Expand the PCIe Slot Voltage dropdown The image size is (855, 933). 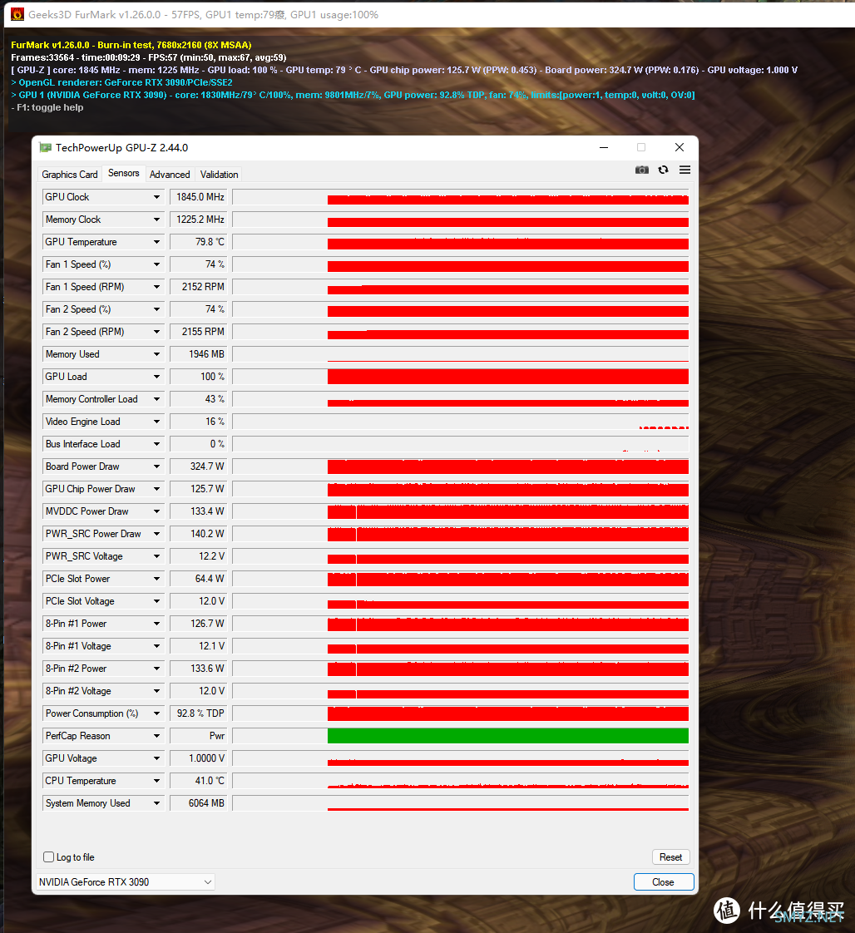coord(156,601)
